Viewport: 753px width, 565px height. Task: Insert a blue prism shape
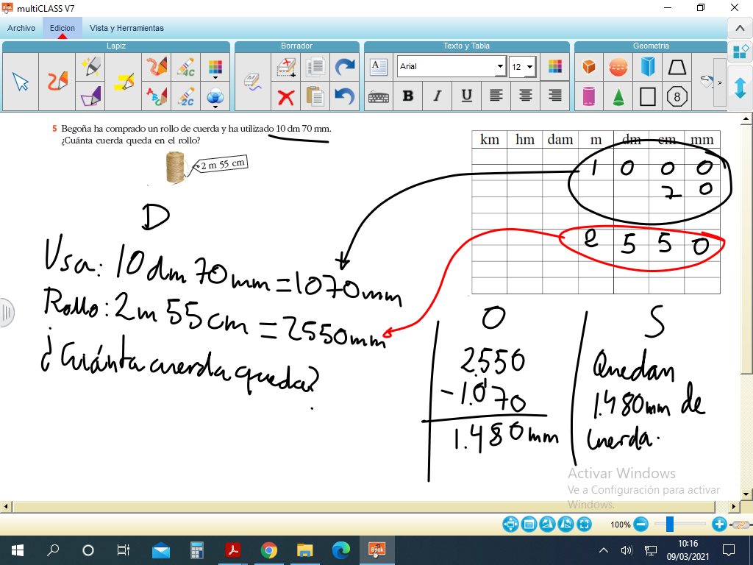point(647,67)
